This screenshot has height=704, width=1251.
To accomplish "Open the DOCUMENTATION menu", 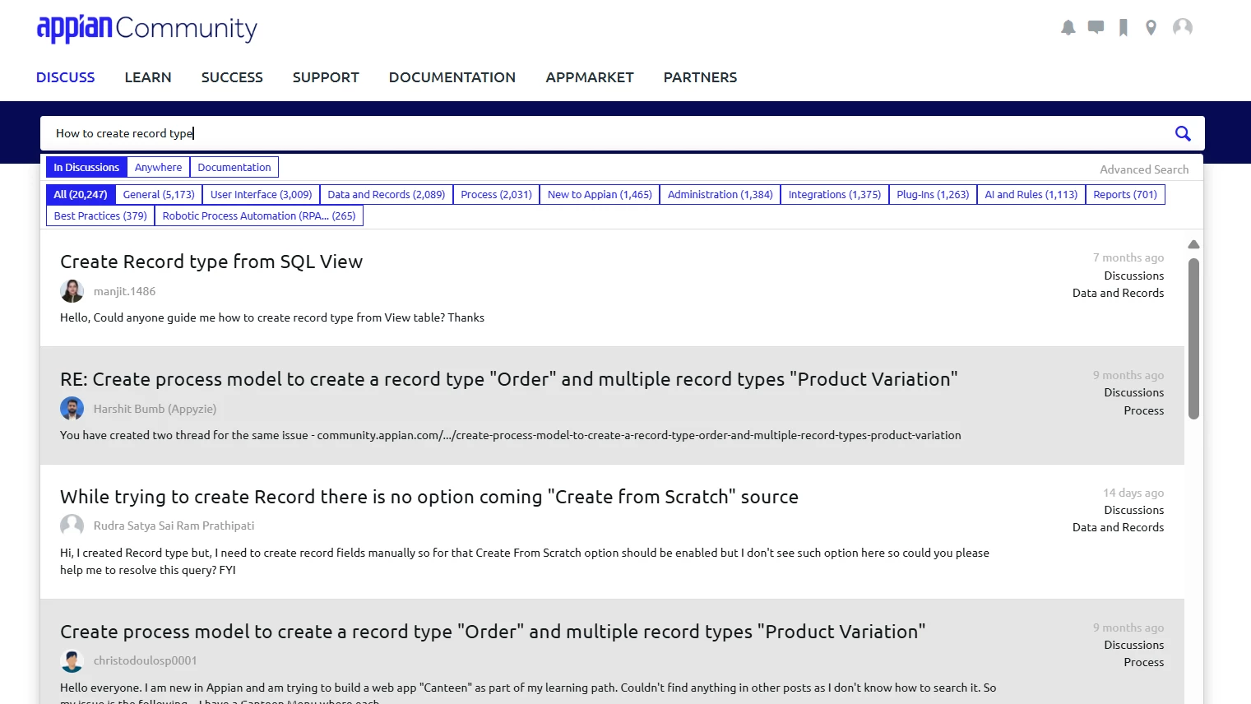I will pos(452,77).
